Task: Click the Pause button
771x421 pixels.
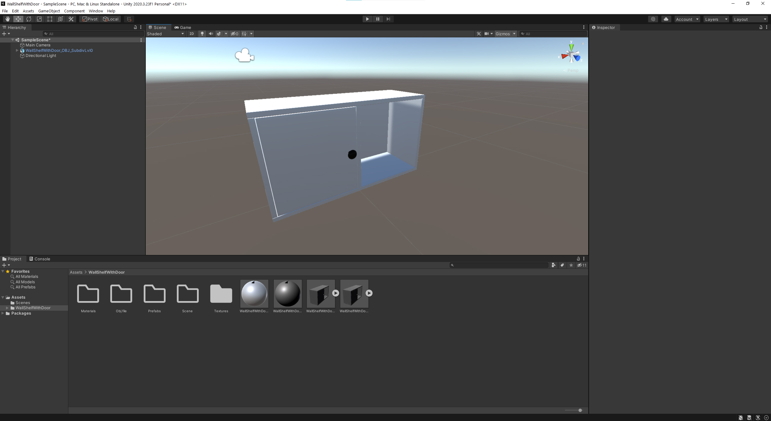Action: [x=378, y=19]
